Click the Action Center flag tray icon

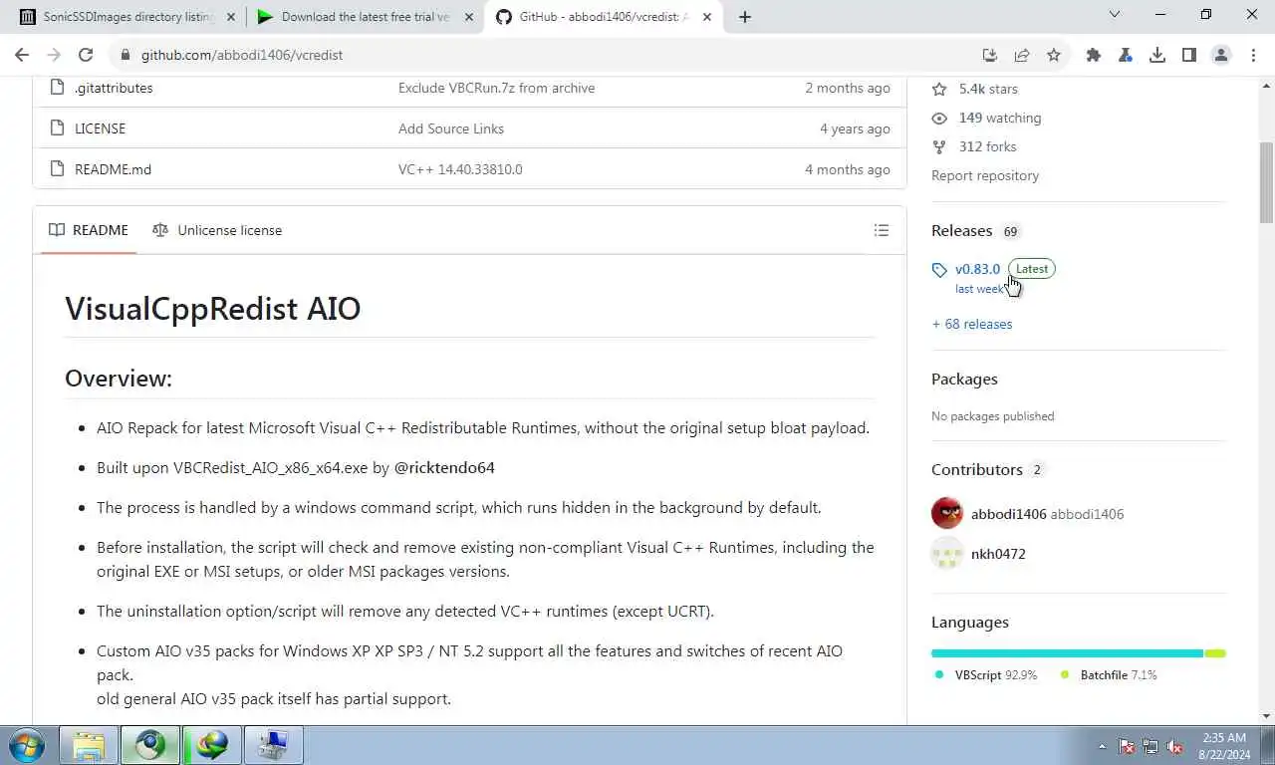[x=1127, y=746]
